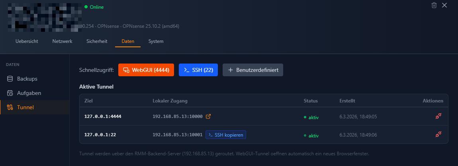This screenshot has width=458, height=166.
Task: Click the Schnellzugriff label
Action: pyautogui.click(x=96, y=70)
